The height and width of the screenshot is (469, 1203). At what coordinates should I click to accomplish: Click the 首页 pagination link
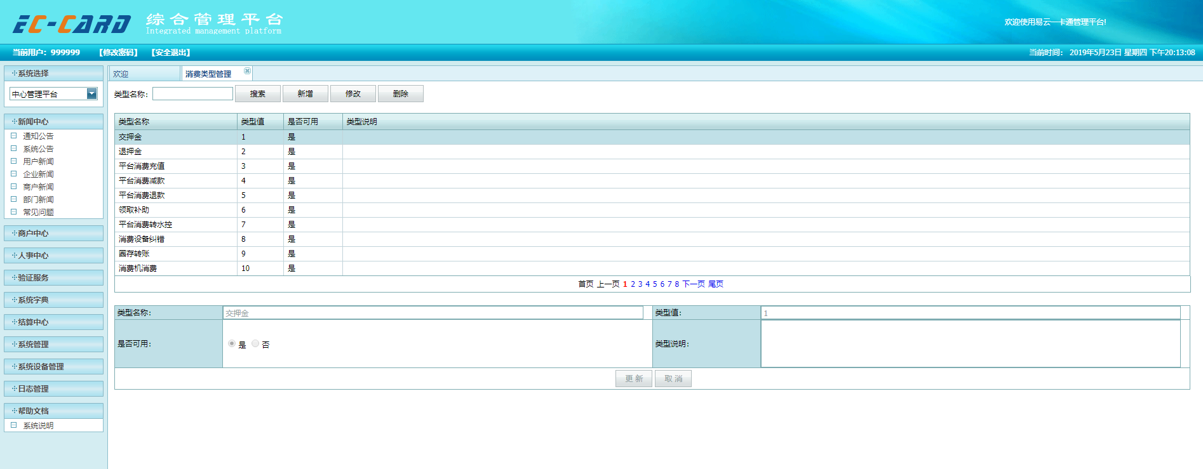586,284
